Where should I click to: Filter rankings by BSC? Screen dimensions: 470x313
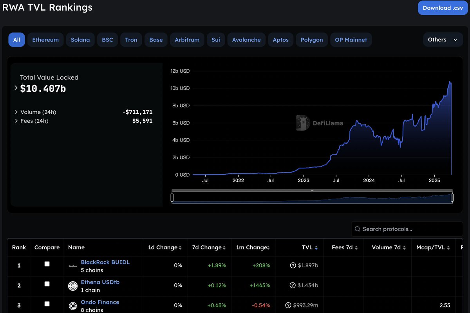pos(107,40)
